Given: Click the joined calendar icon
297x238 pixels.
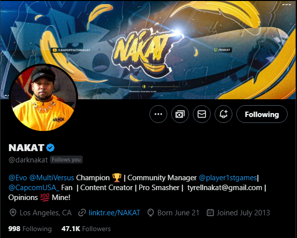Looking at the screenshot, I should [x=210, y=213].
